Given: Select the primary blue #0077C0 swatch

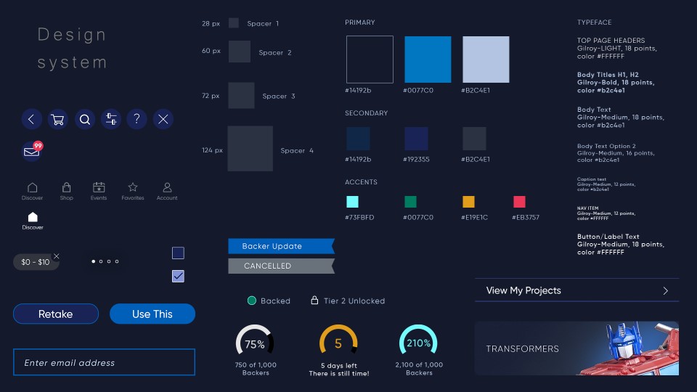Looking at the screenshot, I should (428, 60).
